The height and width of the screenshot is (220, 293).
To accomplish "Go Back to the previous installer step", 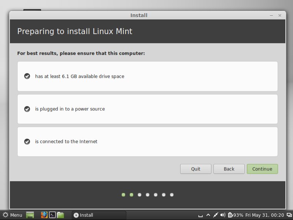I will pyautogui.click(x=229, y=169).
